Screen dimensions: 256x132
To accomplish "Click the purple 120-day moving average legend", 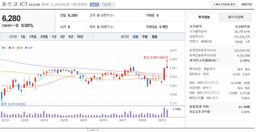I will pos(29,48).
